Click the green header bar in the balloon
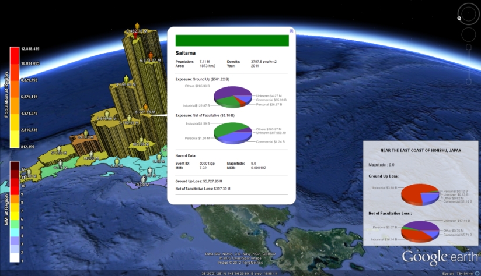Screen dimensions: 481x276 click(x=232, y=40)
